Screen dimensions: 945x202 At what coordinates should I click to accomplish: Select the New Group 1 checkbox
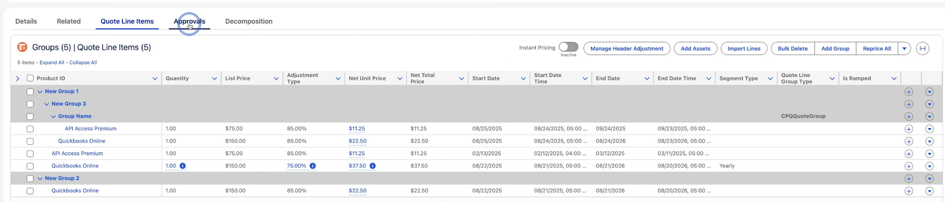[x=30, y=92]
